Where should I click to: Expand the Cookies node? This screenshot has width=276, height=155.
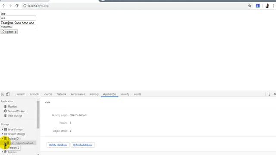coord(3,152)
